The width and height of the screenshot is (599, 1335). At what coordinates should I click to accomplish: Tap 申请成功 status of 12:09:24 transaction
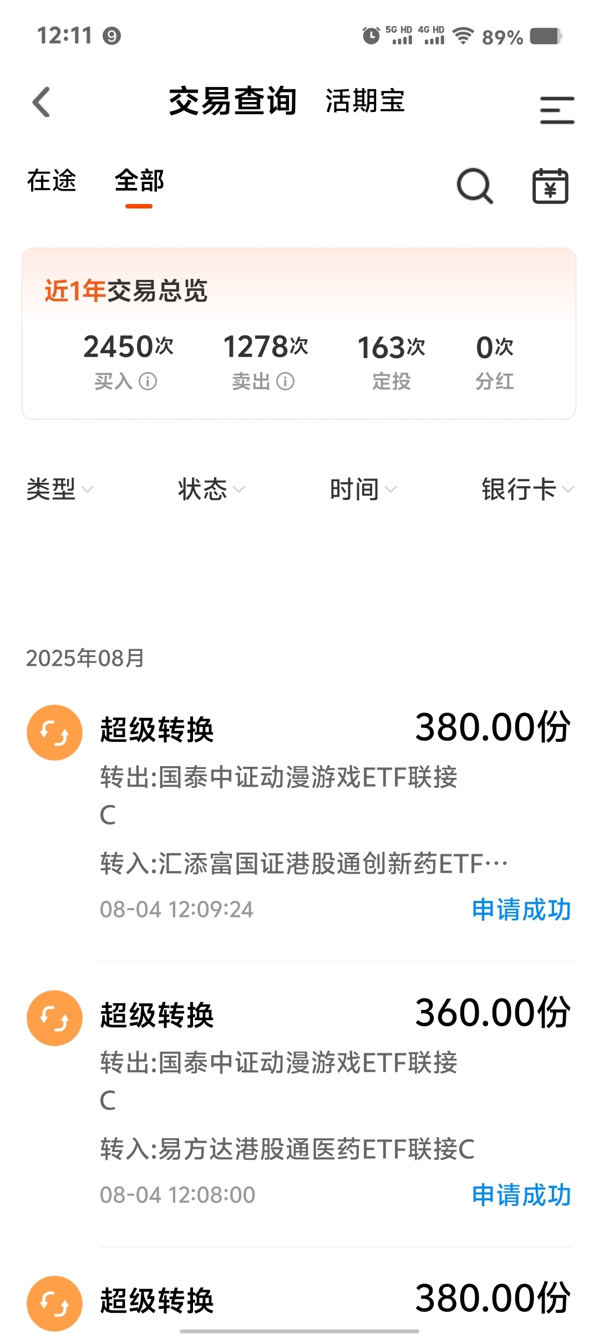[x=521, y=910]
